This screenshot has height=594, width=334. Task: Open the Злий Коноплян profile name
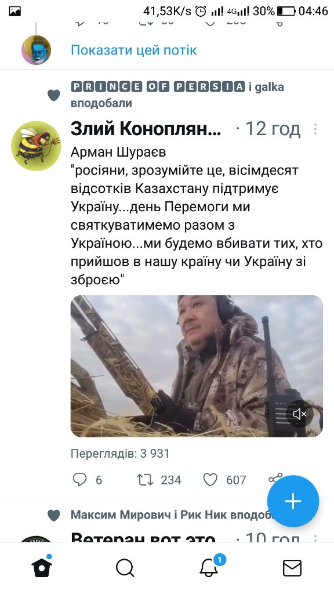(x=146, y=129)
